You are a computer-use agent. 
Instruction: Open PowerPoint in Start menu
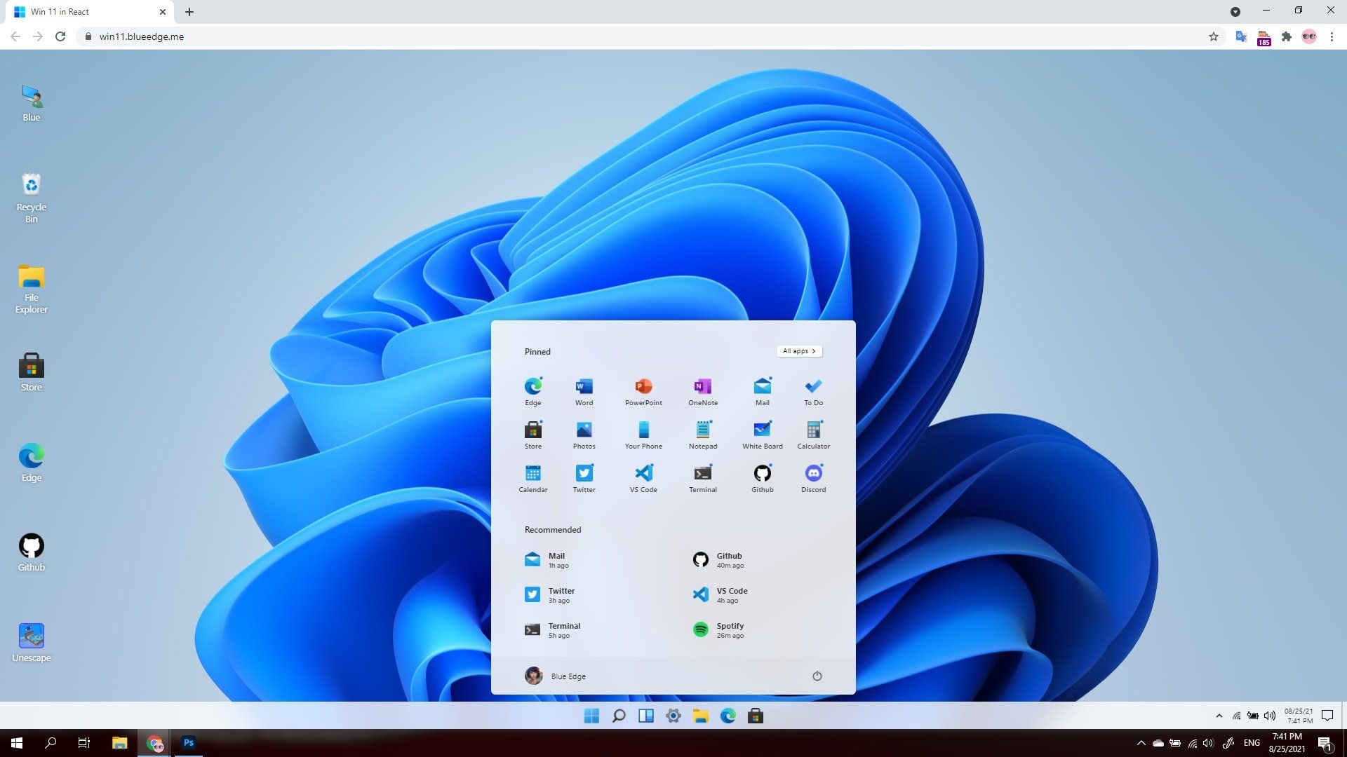[x=643, y=392]
